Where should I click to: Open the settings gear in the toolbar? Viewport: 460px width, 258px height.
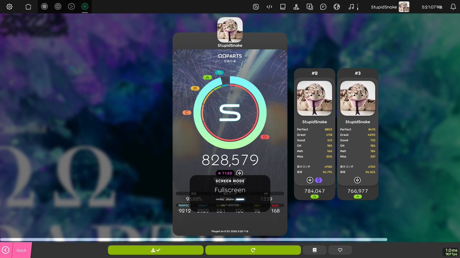click(x=10, y=7)
